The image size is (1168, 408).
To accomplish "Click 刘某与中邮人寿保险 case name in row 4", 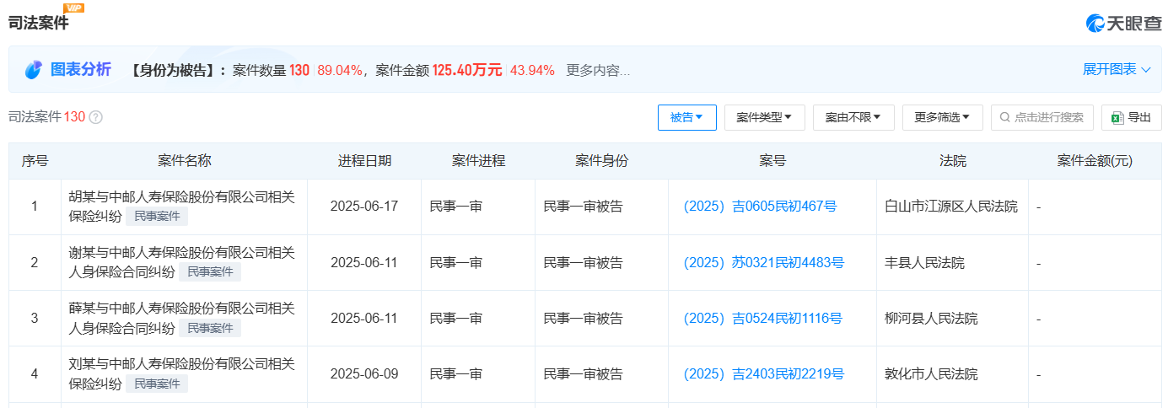I will click(x=181, y=373).
